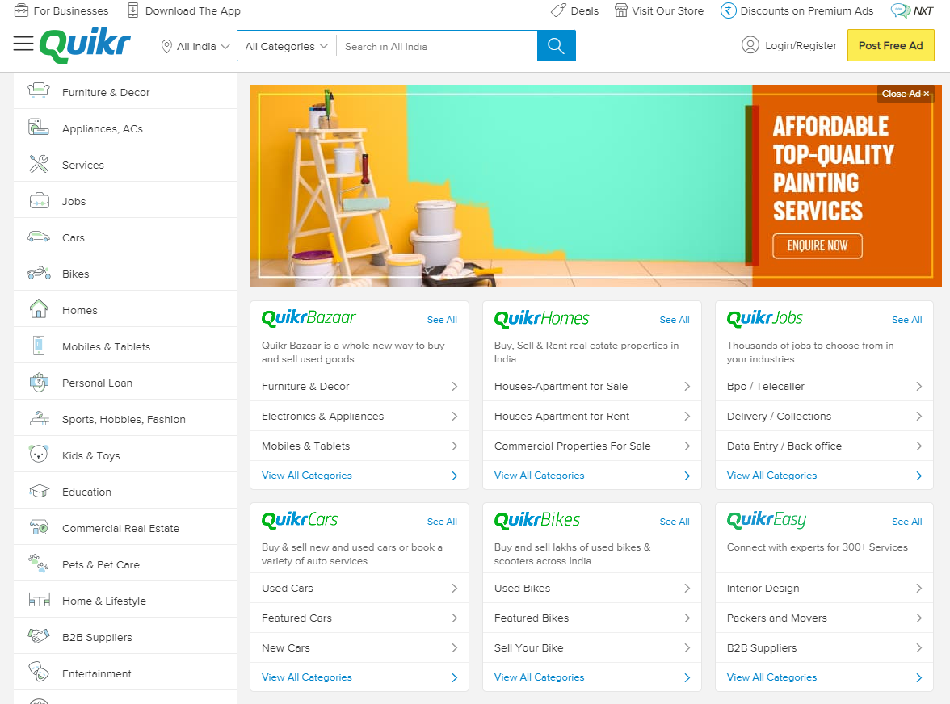Click the blue search magnifier button

click(x=556, y=46)
